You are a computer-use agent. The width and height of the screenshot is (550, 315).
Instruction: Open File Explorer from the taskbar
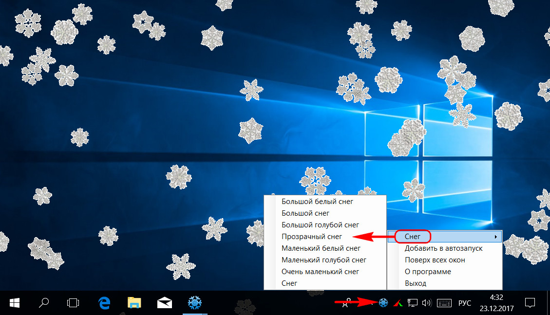tap(134, 303)
